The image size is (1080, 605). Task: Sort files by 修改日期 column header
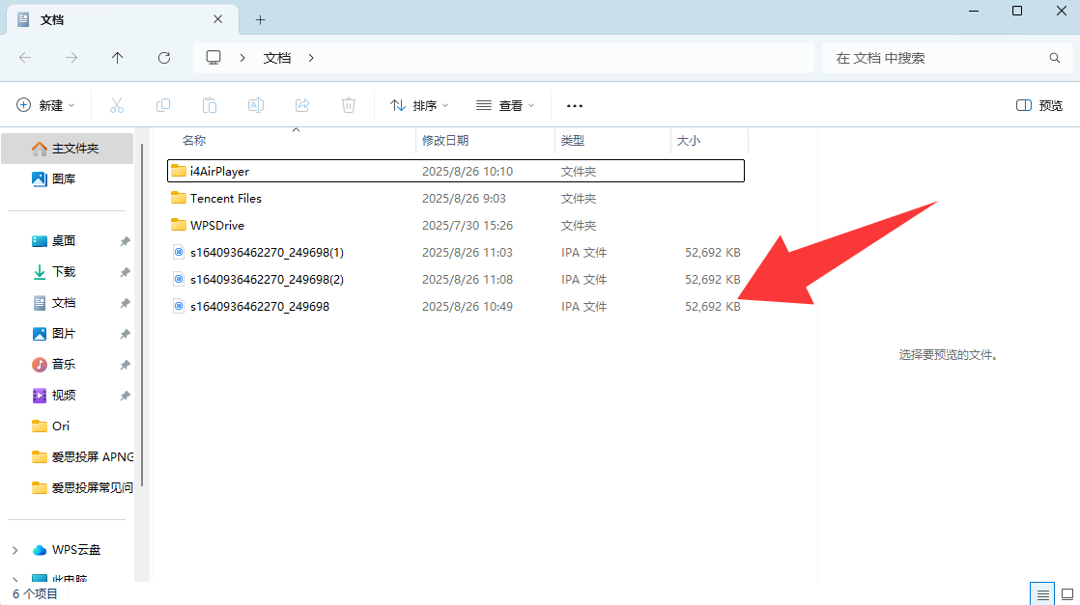pyautogui.click(x=445, y=141)
